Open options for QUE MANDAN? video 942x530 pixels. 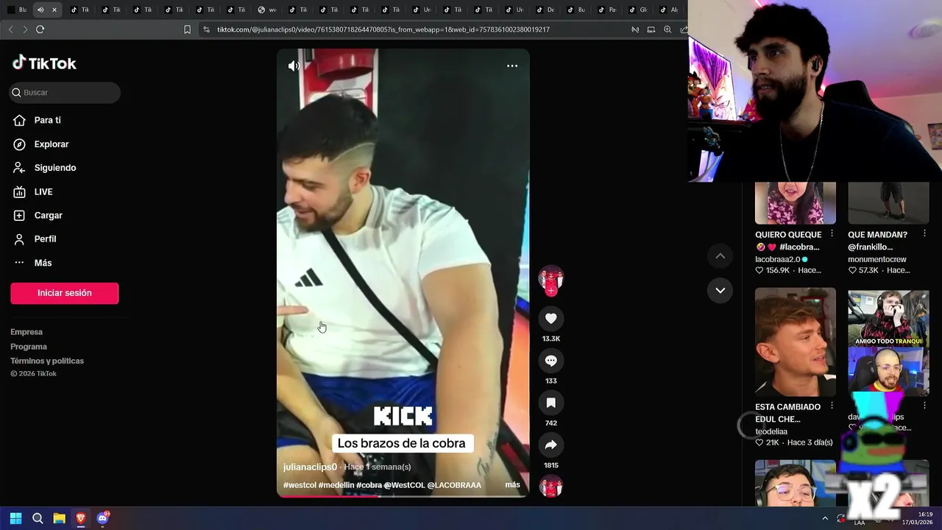pyautogui.click(x=924, y=233)
